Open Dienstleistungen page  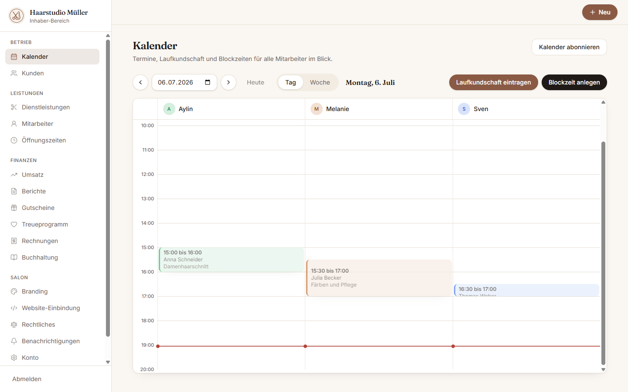click(52, 107)
